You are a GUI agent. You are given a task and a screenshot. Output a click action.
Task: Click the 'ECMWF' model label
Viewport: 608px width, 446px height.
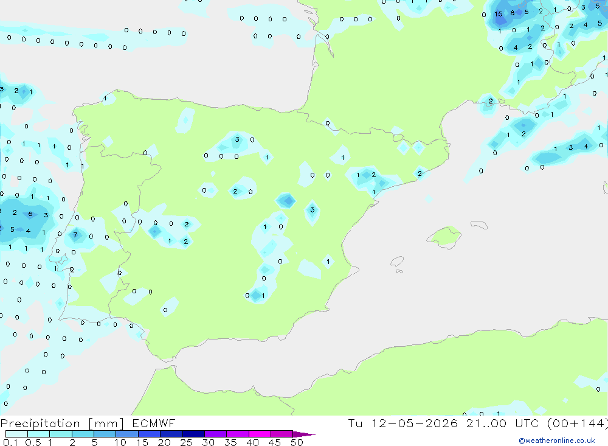(x=154, y=423)
